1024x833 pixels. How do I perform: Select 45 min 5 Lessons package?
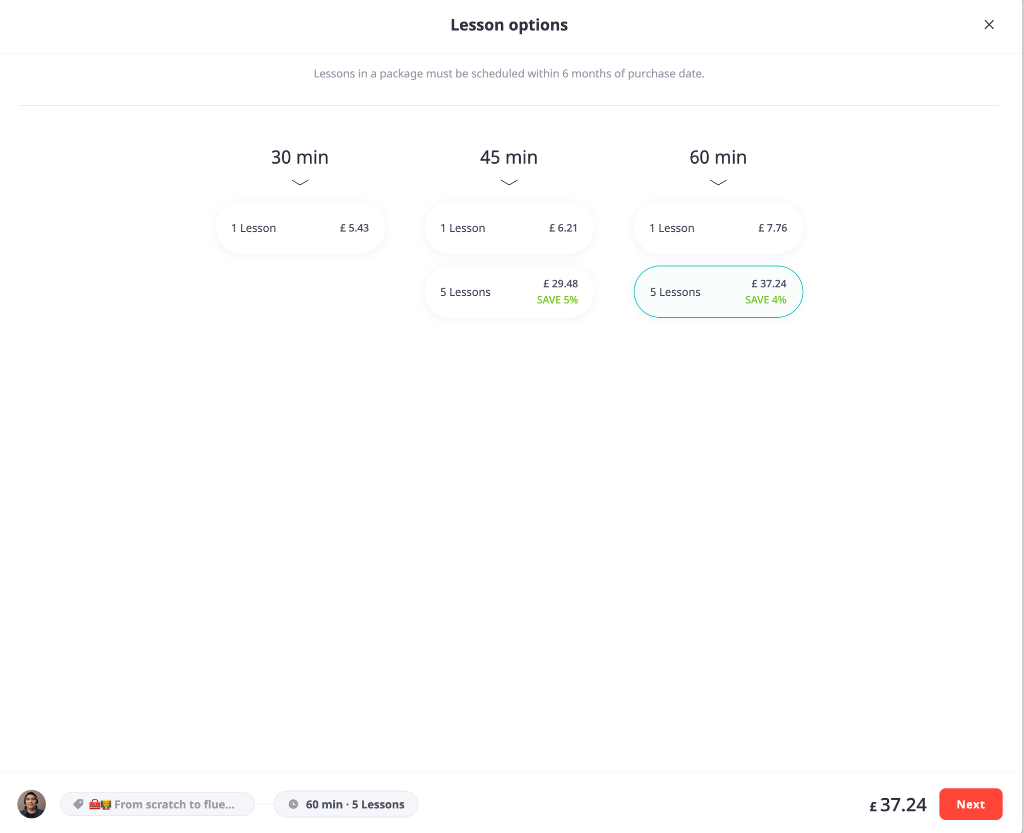pyautogui.click(x=508, y=292)
